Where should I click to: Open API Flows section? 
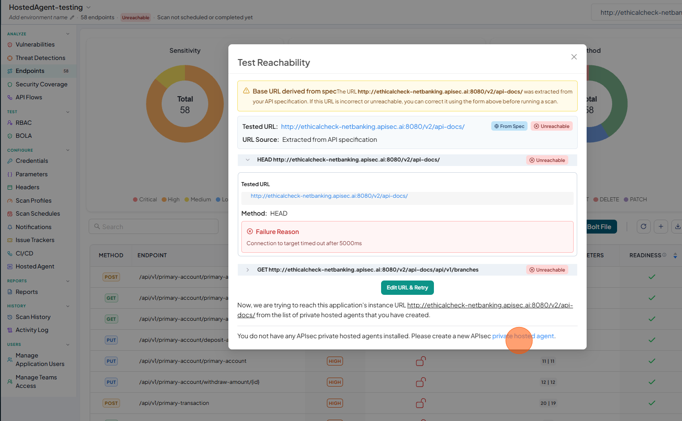click(x=29, y=98)
